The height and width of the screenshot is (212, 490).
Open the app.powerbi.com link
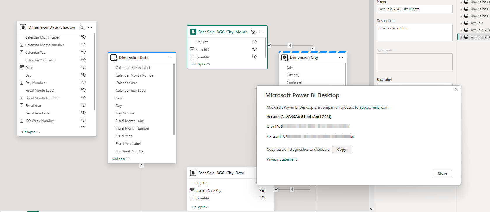[x=374, y=107]
